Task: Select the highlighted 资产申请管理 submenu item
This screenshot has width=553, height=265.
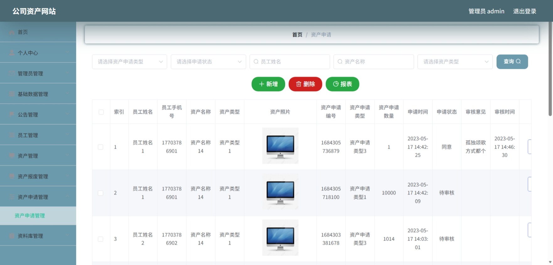Action: [38, 216]
